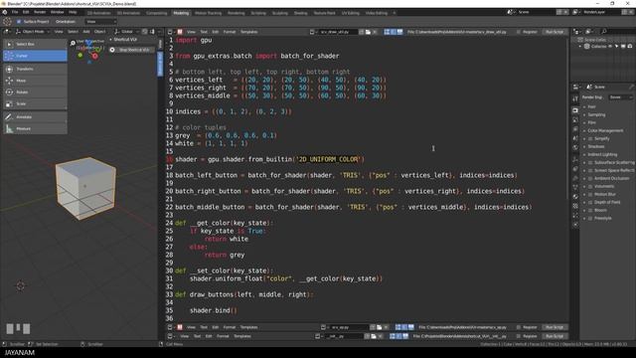The image size is (636, 358).
Task: Expand the Sampling panel
Action: coord(596,115)
